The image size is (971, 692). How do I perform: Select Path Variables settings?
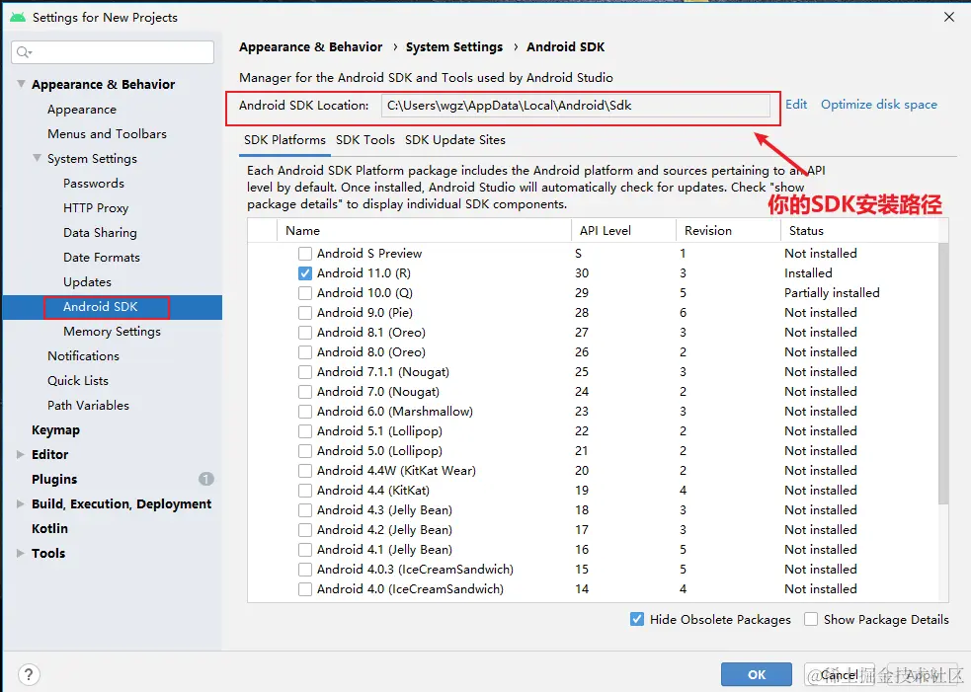coord(88,406)
